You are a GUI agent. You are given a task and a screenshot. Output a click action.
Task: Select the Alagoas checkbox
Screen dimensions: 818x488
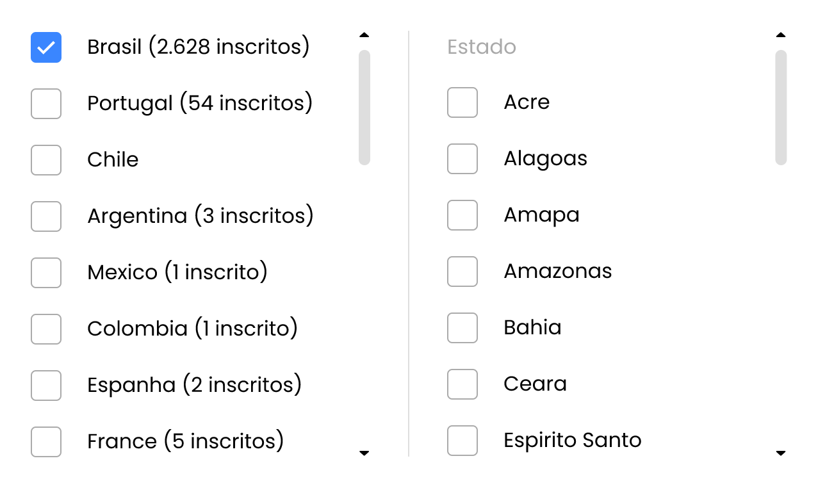[x=462, y=159]
